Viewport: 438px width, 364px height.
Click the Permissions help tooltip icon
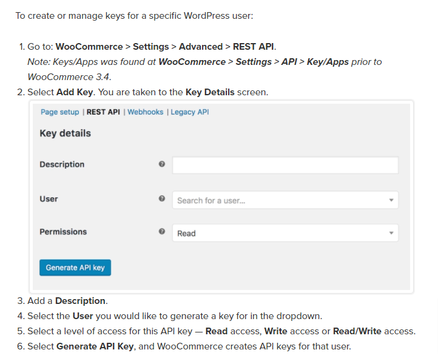coord(162,231)
